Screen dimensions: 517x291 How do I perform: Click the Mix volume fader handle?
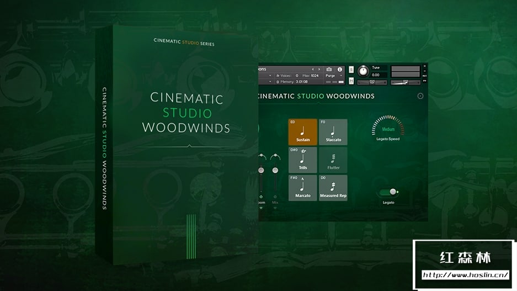click(275, 170)
